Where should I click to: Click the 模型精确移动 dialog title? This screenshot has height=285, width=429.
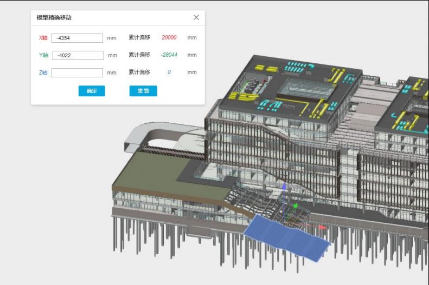[54, 17]
